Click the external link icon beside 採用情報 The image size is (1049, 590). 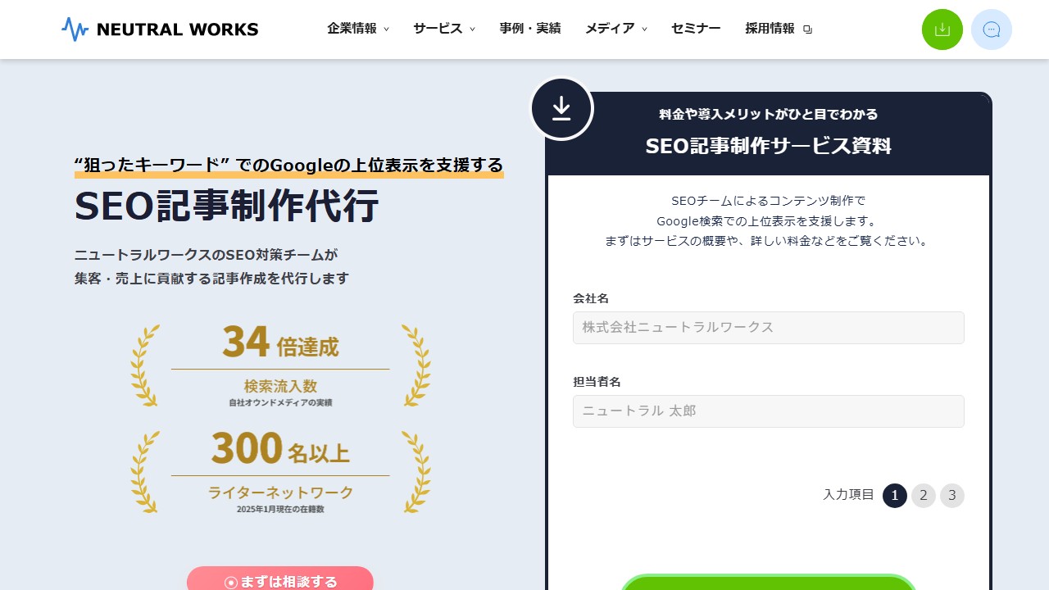(807, 29)
